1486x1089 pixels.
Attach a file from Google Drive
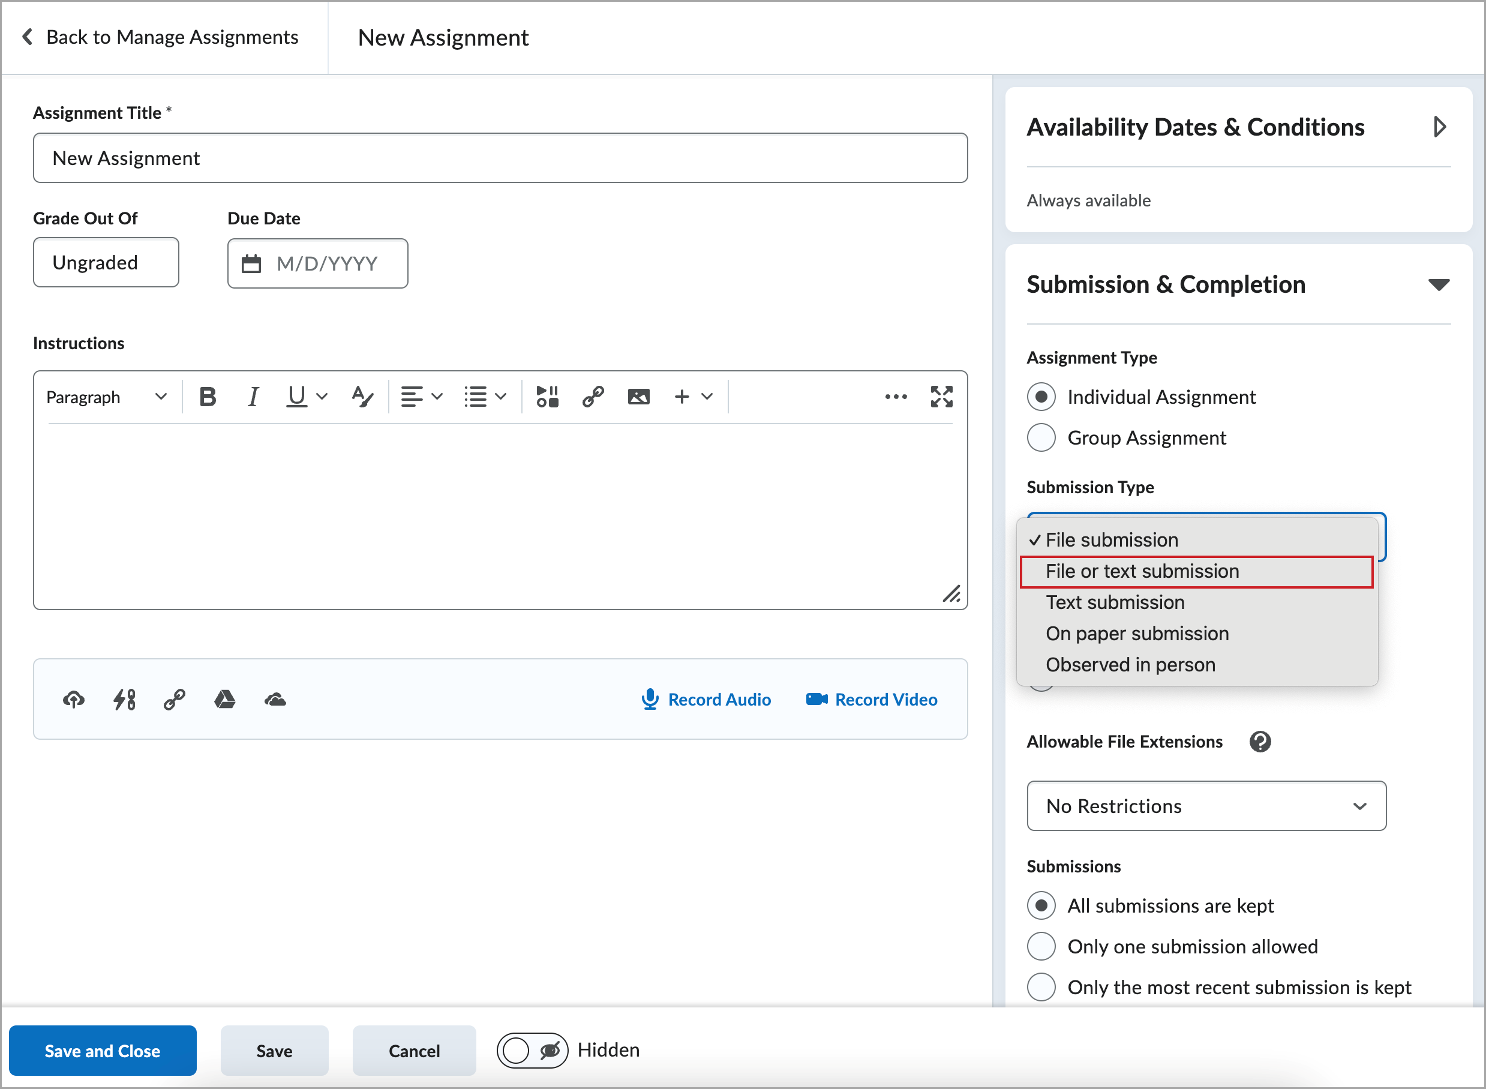click(x=225, y=700)
